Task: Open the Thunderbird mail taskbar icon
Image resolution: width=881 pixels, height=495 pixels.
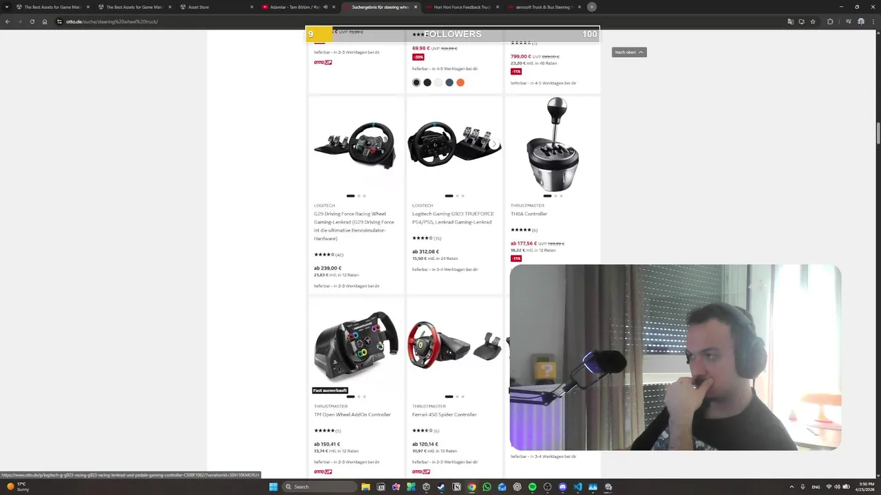Action: coord(502,487)
